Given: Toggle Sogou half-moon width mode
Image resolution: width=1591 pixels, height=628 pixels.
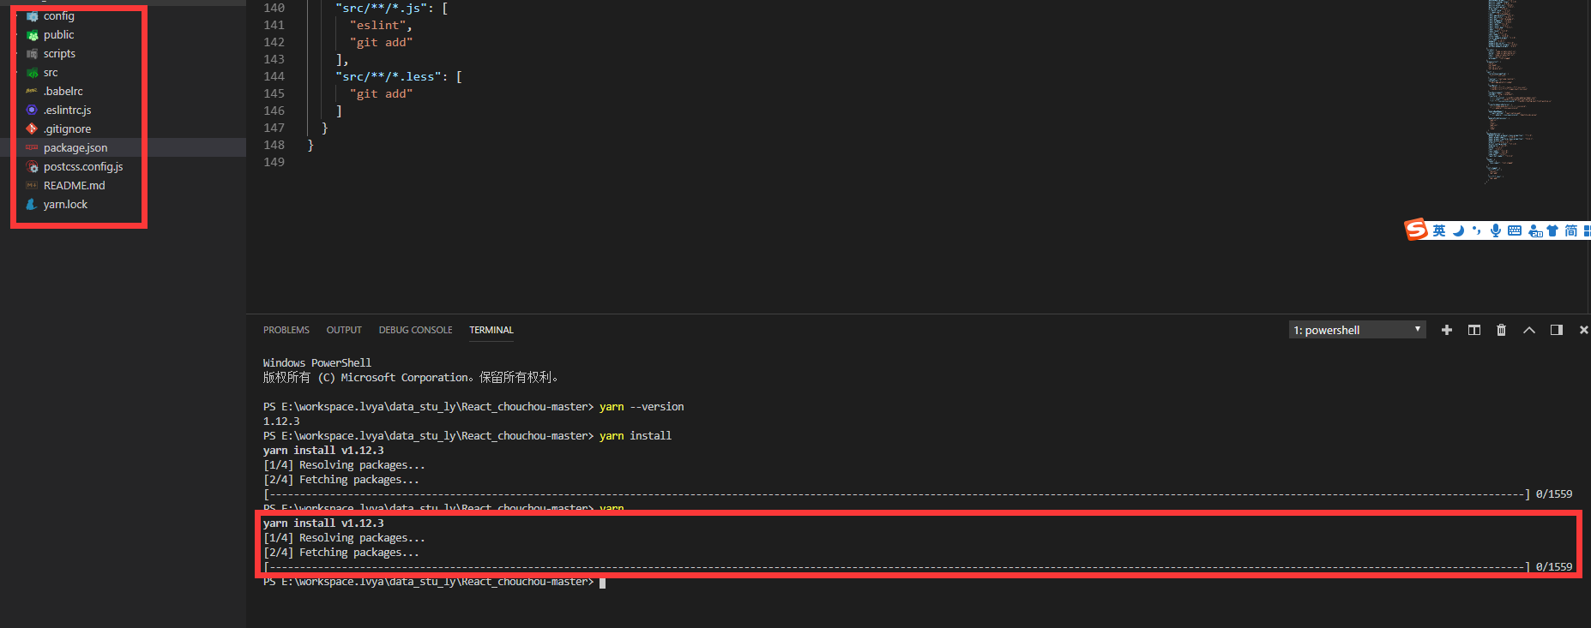Looking at the screenshot, I should click(x=1458, y=230).
